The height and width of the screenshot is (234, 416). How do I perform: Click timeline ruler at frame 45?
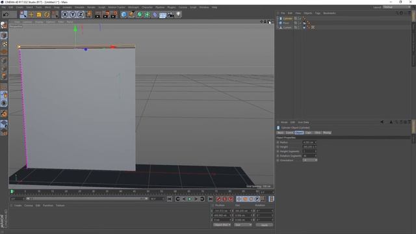[135, 191]
